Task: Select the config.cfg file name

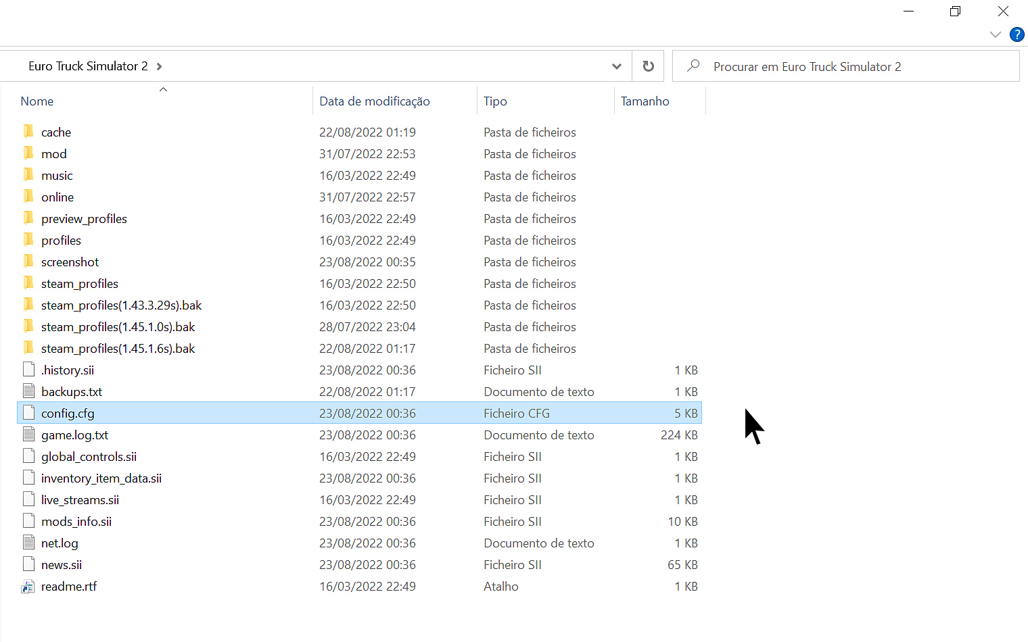Action: coord(68,414)
